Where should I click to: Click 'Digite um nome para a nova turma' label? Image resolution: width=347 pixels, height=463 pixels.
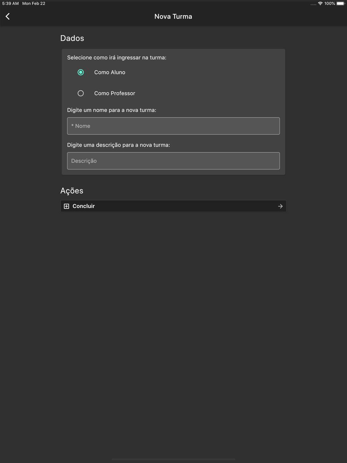point(112,110)
